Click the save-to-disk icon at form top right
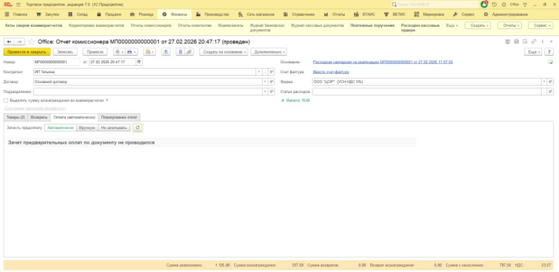Image resolution: width=559 pixels, height=272 pixels. pyautogui.click(x=508, y=42)
